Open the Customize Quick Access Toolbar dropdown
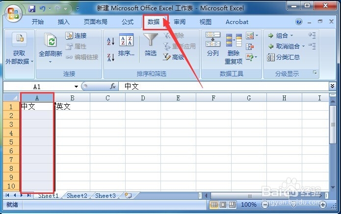This screenshot has width=341, height=214. tap(78, 9)
